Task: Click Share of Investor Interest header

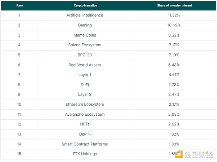Action: coord(174,5)
